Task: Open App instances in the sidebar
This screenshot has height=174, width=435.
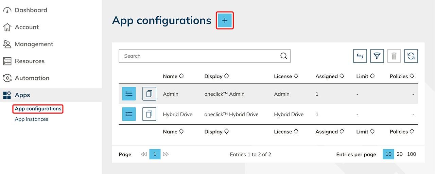Action: point(32,119)
